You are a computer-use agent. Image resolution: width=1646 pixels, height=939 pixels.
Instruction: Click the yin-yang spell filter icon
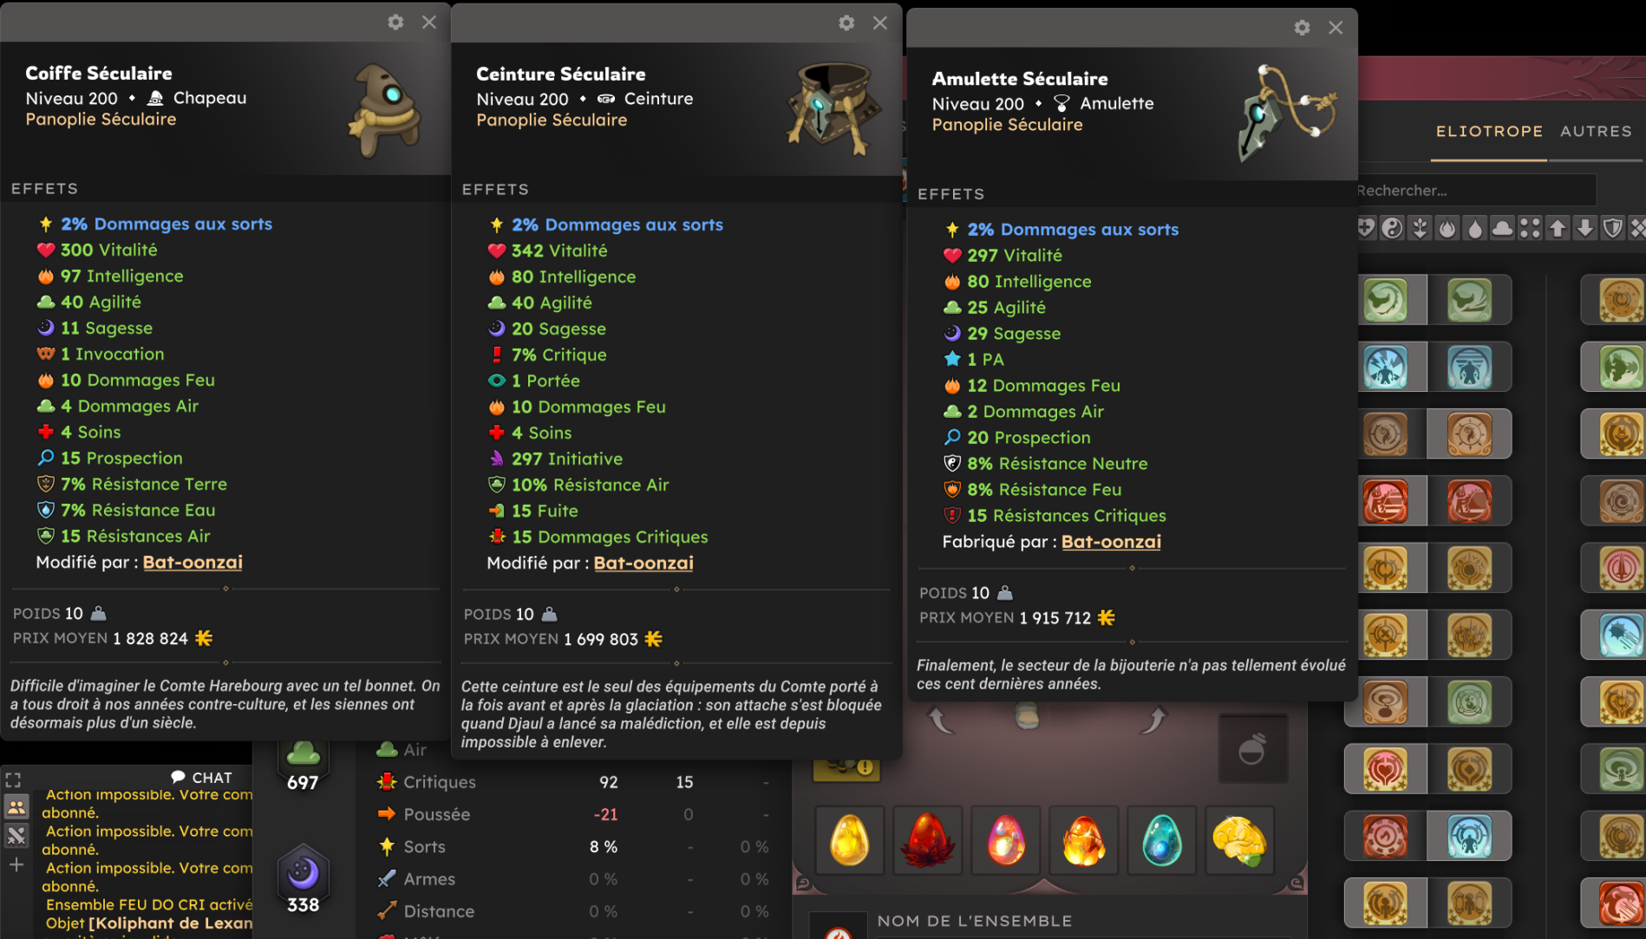1392,228
